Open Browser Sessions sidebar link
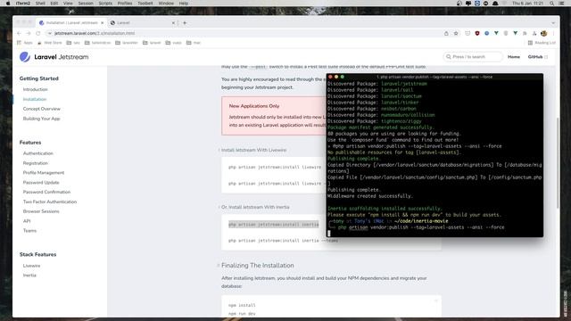This screenshot has height=321, width=571. [x=41, y=211]
